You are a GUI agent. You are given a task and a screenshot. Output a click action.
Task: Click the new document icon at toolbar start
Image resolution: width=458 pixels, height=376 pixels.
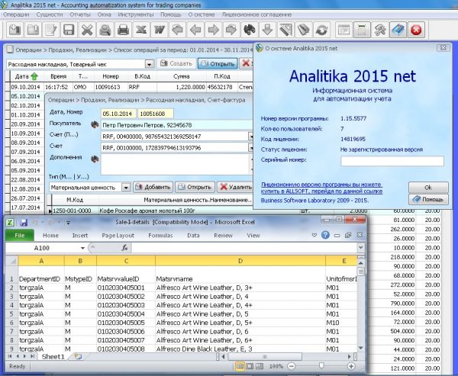(15, 30)
